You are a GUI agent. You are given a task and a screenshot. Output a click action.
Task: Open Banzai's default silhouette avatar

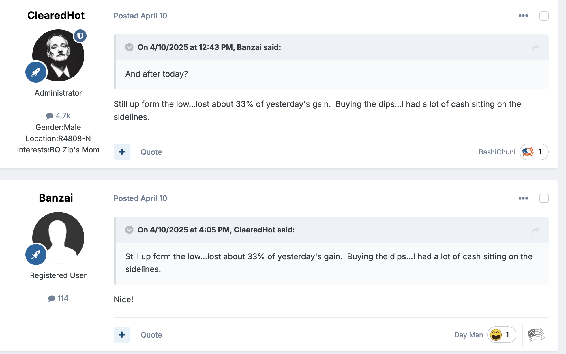coord(58,238)
